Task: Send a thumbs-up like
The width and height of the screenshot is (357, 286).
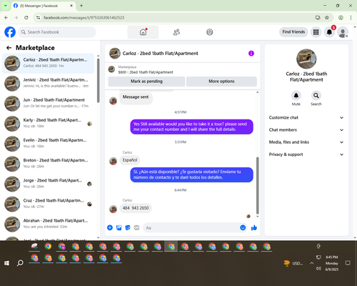Action: coord(254,227)
